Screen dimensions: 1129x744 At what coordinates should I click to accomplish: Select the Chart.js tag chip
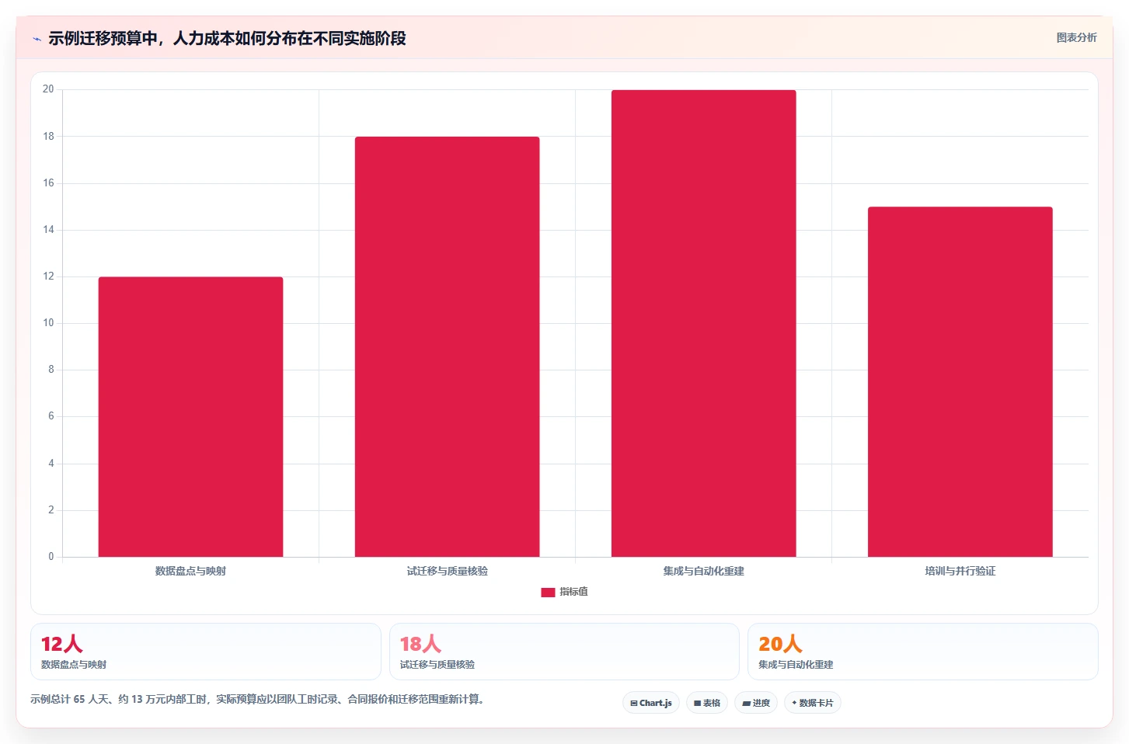(x=651, y=703)
